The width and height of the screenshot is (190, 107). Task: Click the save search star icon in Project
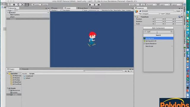[x=131, y=71]
